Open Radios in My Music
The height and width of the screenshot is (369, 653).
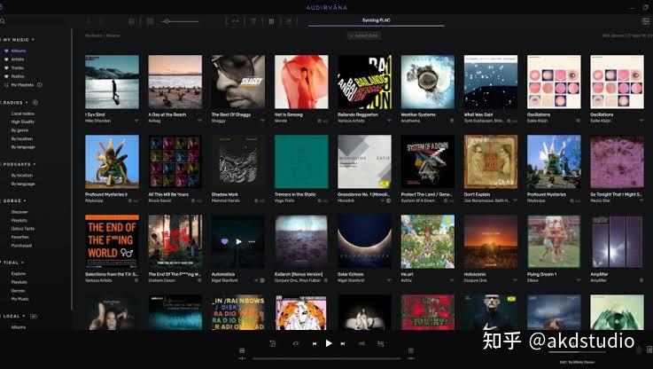pos(18,76)
